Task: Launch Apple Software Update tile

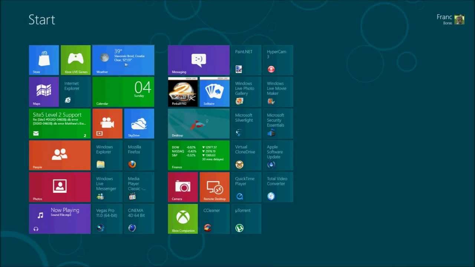Action: [278, 155]
